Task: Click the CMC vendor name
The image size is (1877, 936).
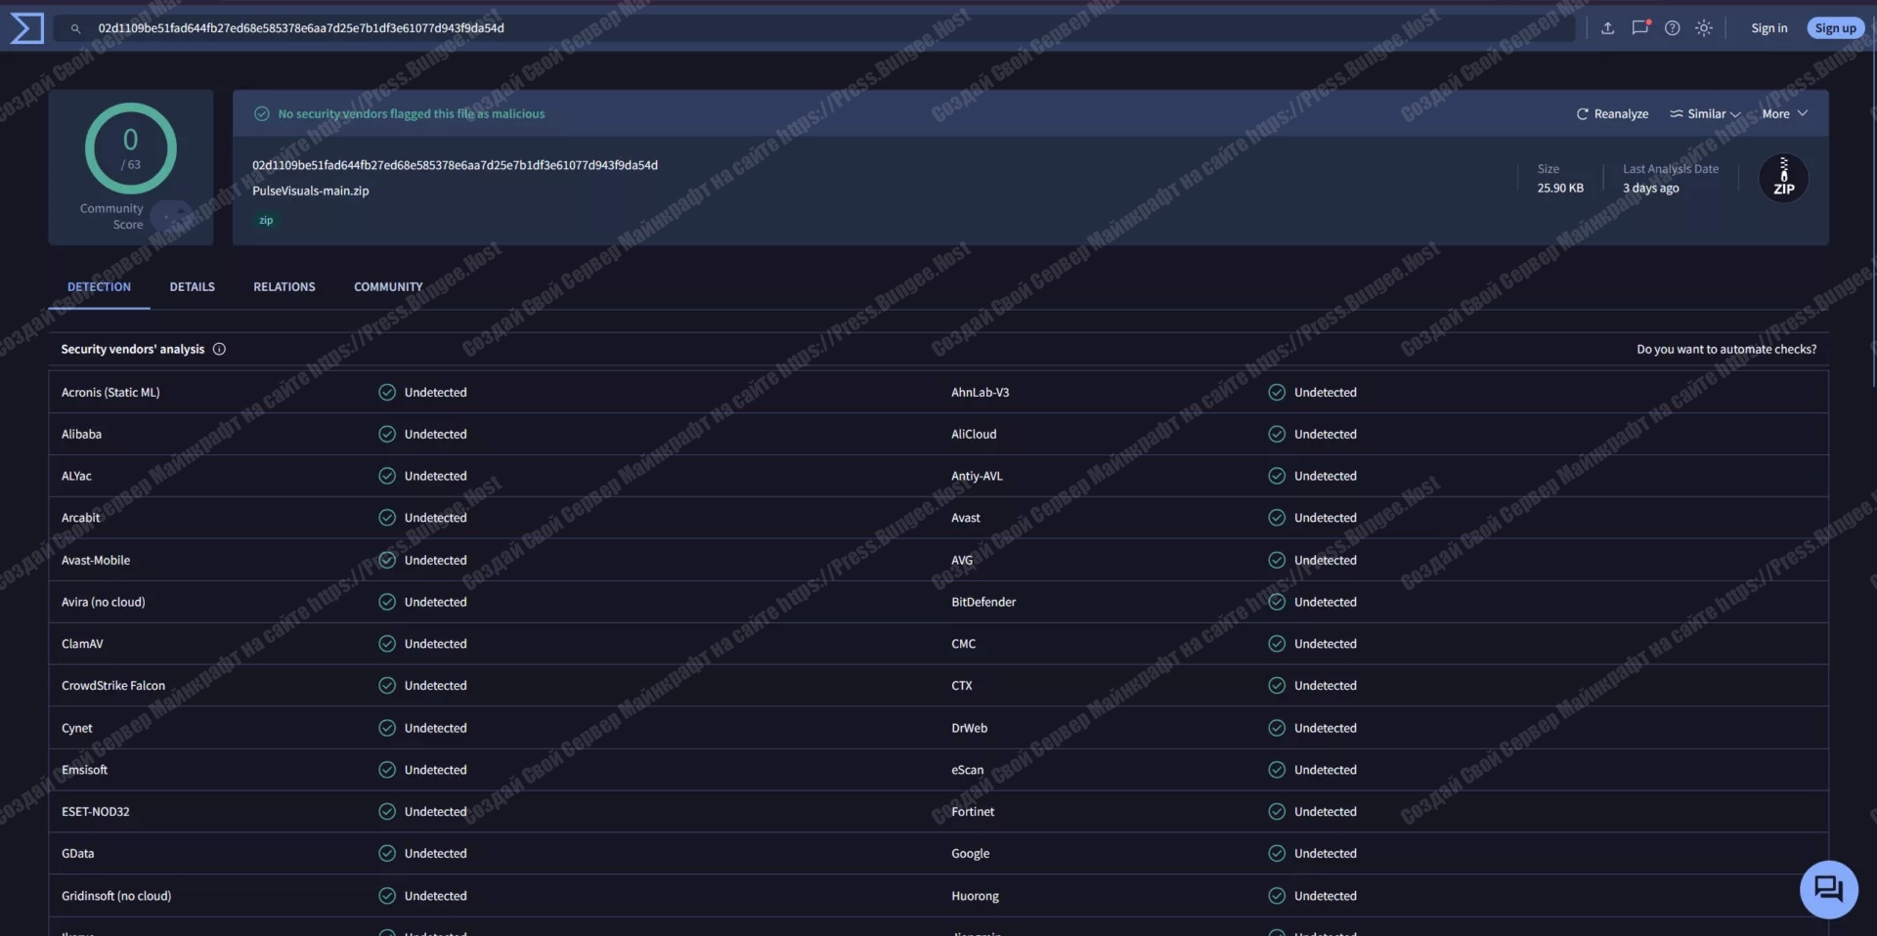Action: (964, 644)
